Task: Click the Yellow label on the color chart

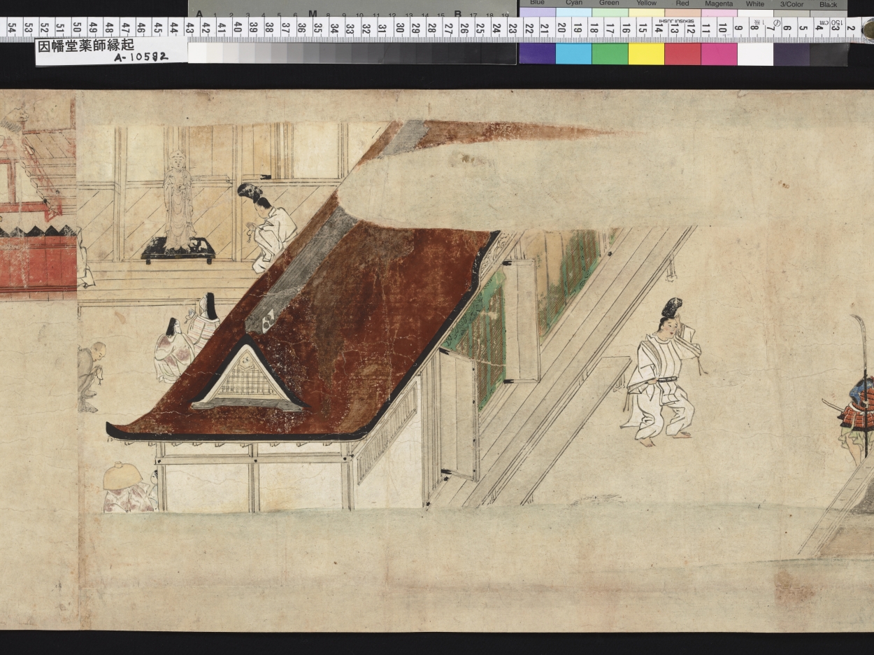Action: pos(646,3)
